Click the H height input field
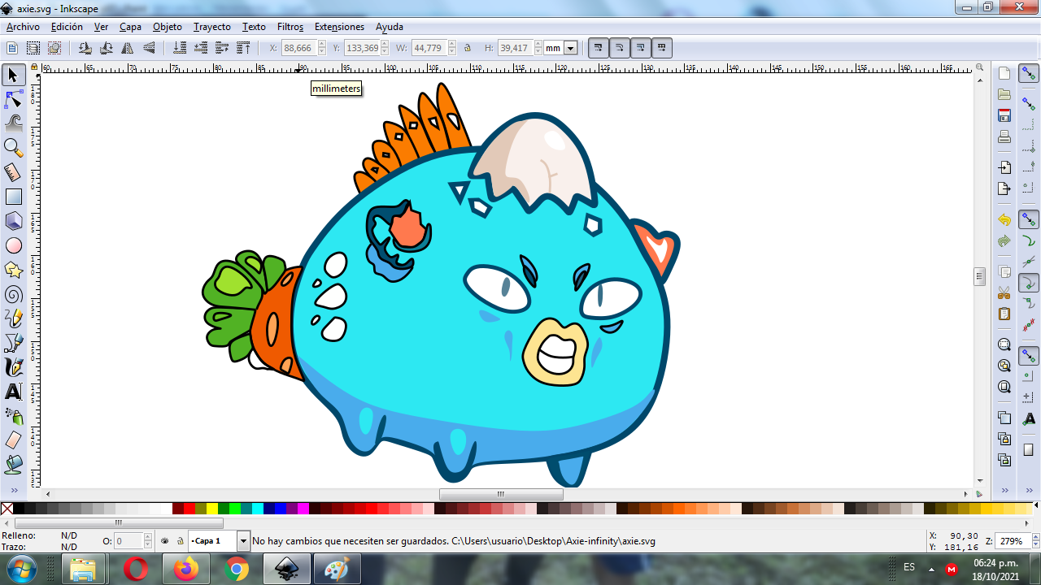Screen dimensions: 1041x585 tap(514, 48)
